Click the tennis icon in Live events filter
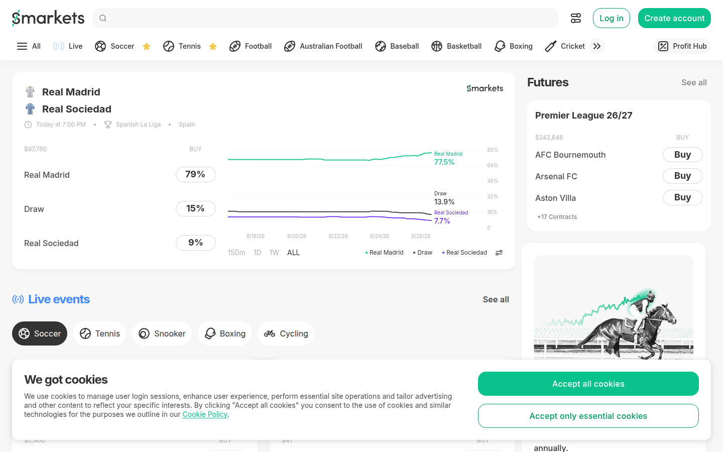This screenshot has height=452, width=723. (x=85, y=333)
